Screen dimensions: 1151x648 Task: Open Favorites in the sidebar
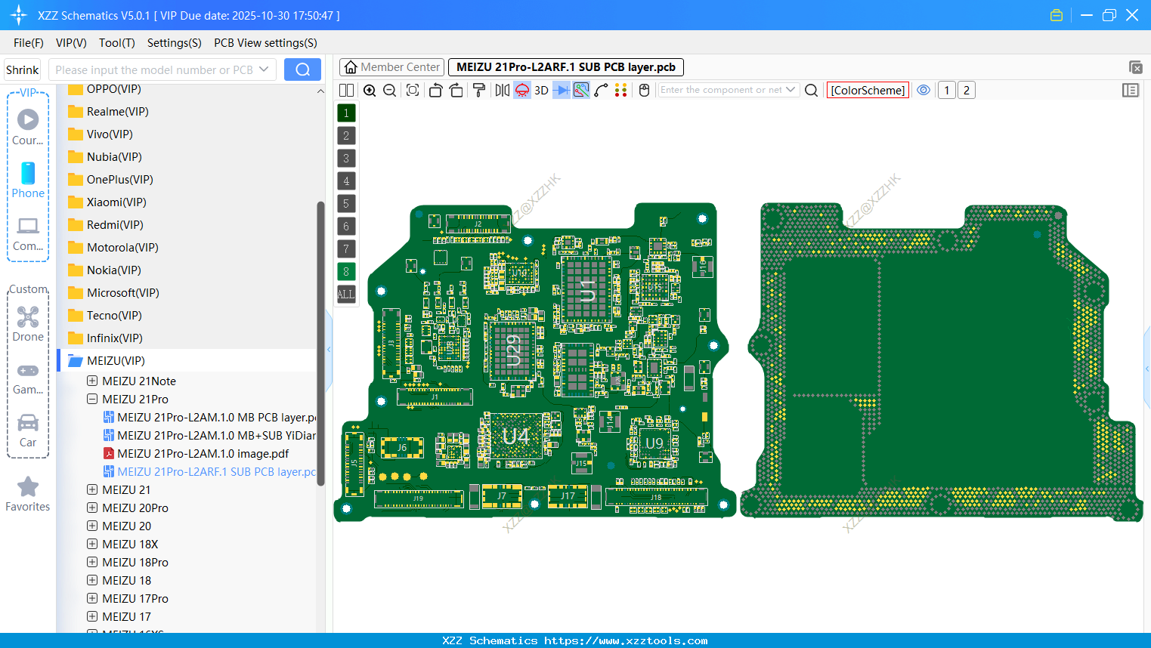click(28, 495)
